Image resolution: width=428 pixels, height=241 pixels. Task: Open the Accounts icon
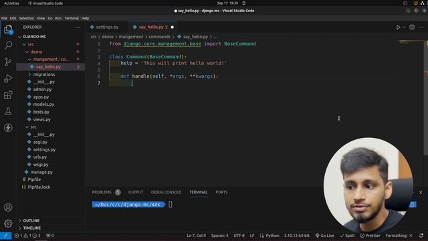point(8,207)
